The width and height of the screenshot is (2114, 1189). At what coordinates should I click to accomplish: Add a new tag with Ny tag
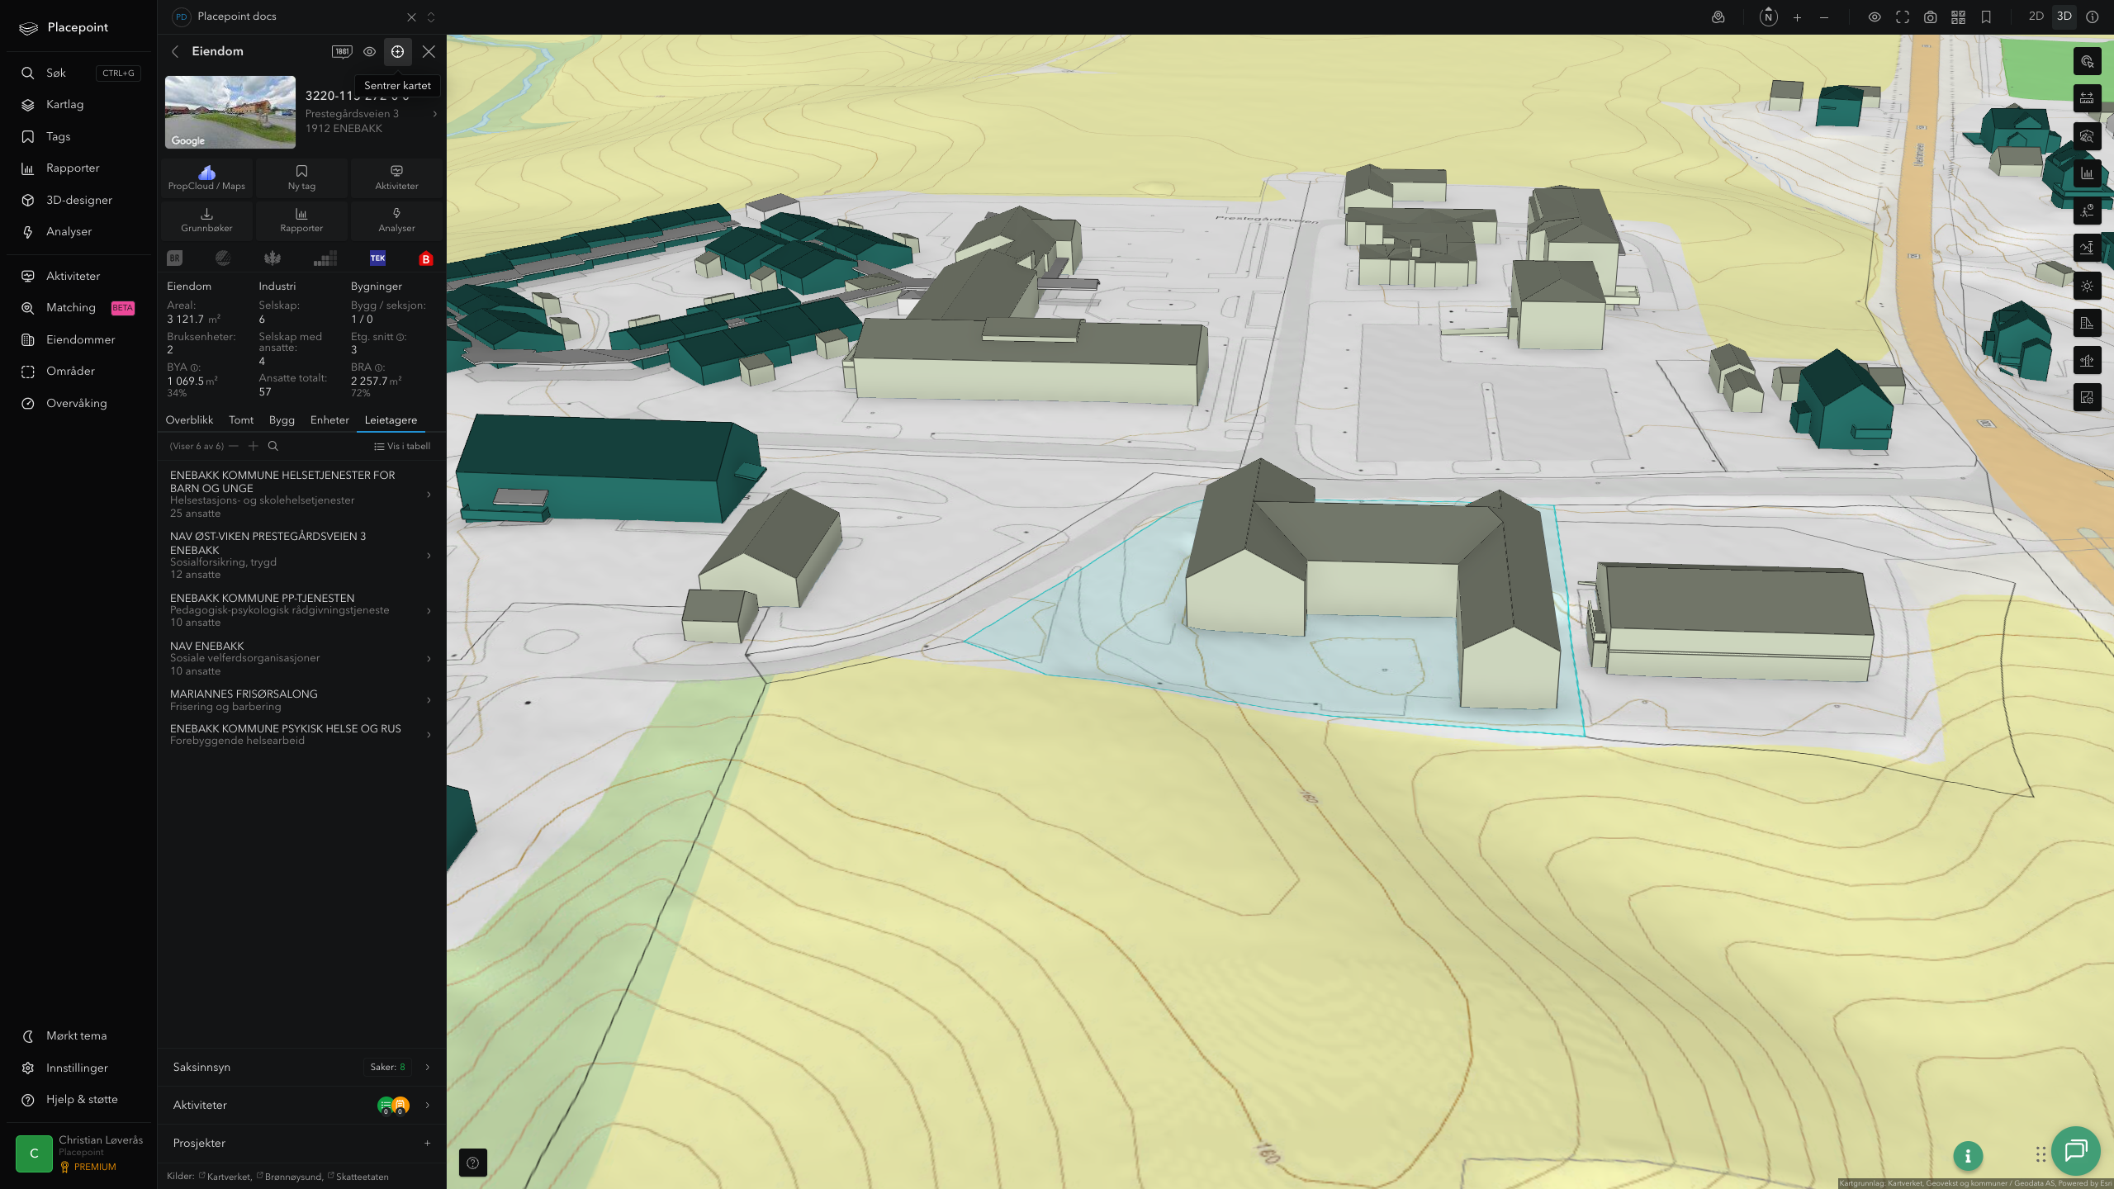(x=301, y=178)
